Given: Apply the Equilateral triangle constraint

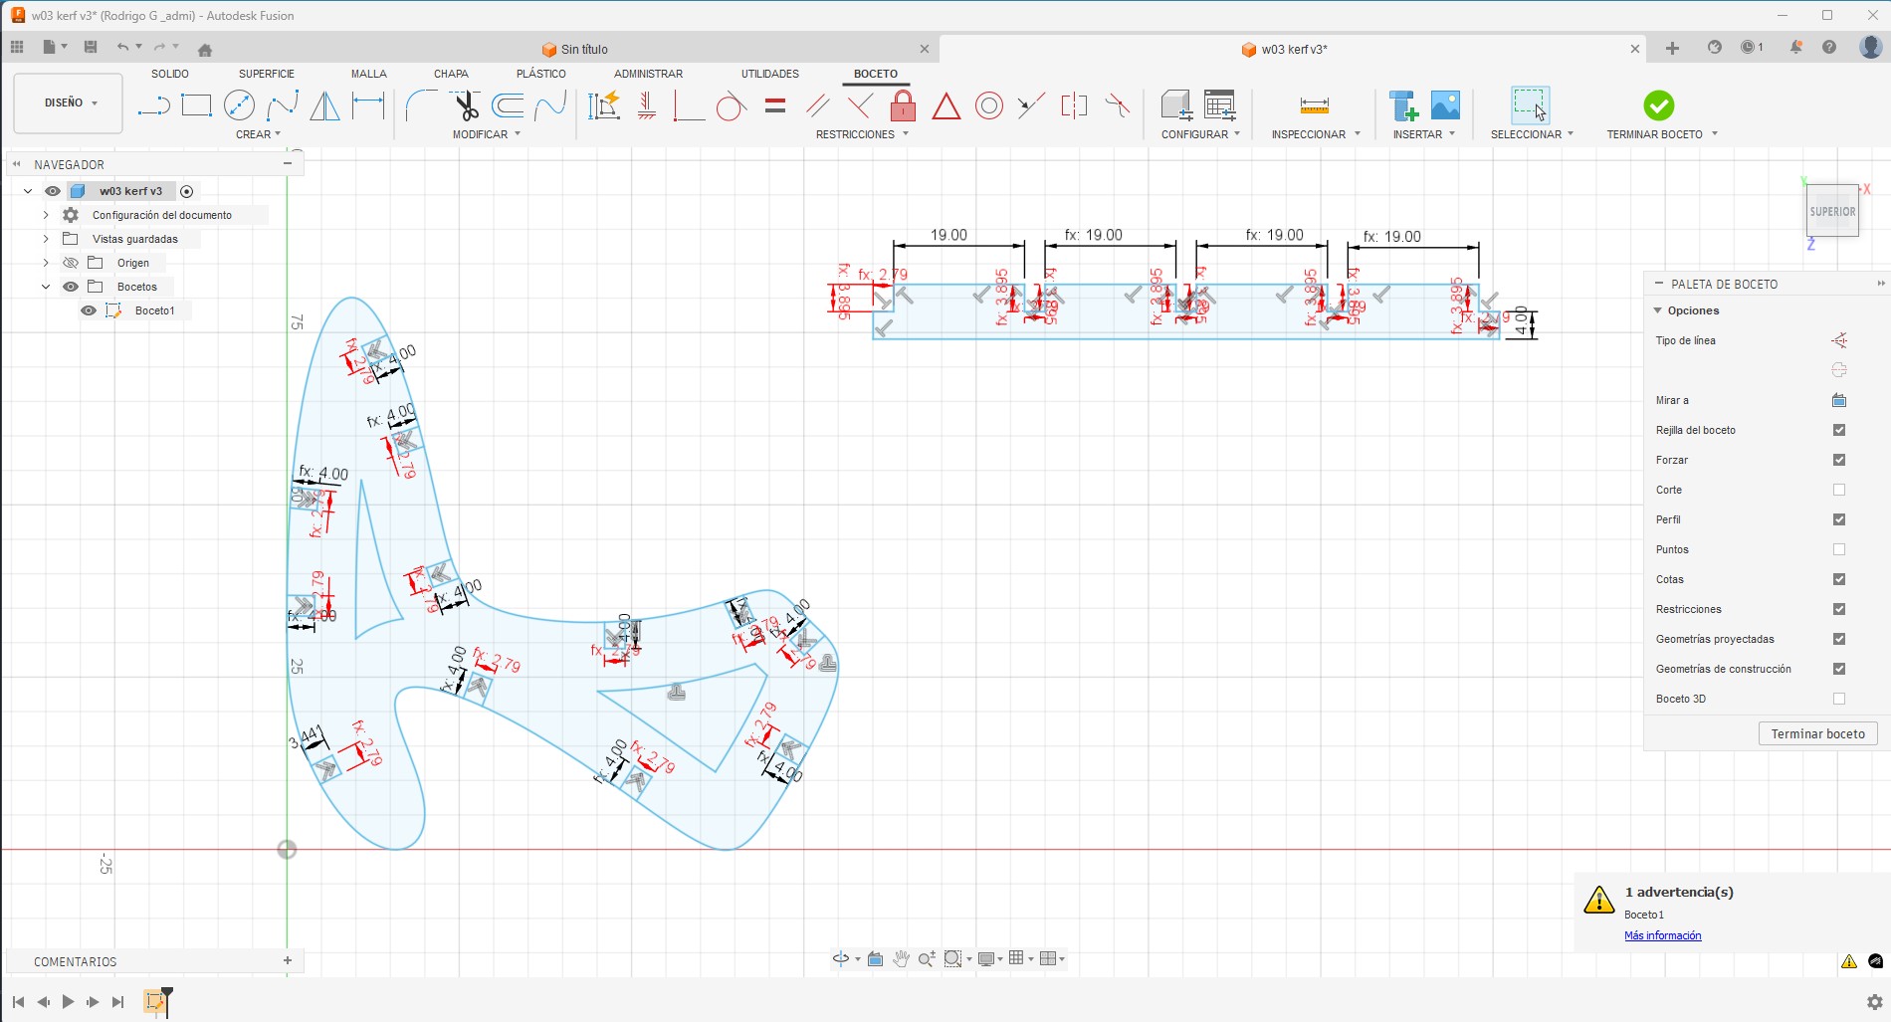Looking at the screenshot, I should pyautogui.click(x=945, y=105).
